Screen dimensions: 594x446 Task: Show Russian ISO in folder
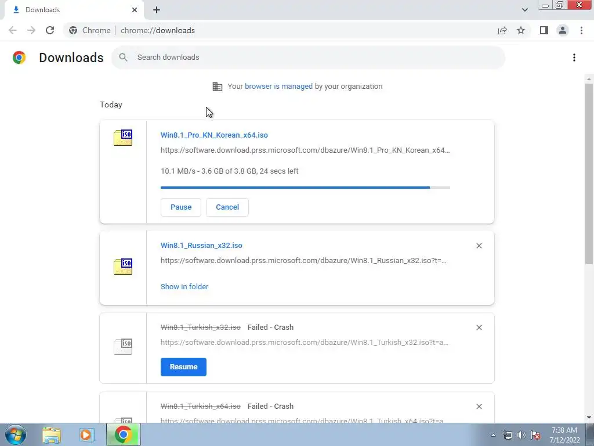184,287
